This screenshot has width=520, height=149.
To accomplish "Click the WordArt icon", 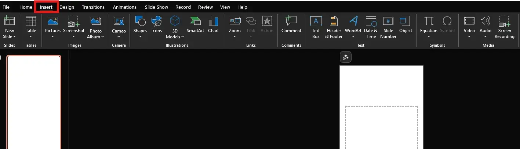I will click(x=353, y=21).
